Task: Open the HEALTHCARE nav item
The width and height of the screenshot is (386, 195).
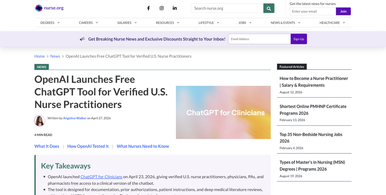Action: pos(330,23)
